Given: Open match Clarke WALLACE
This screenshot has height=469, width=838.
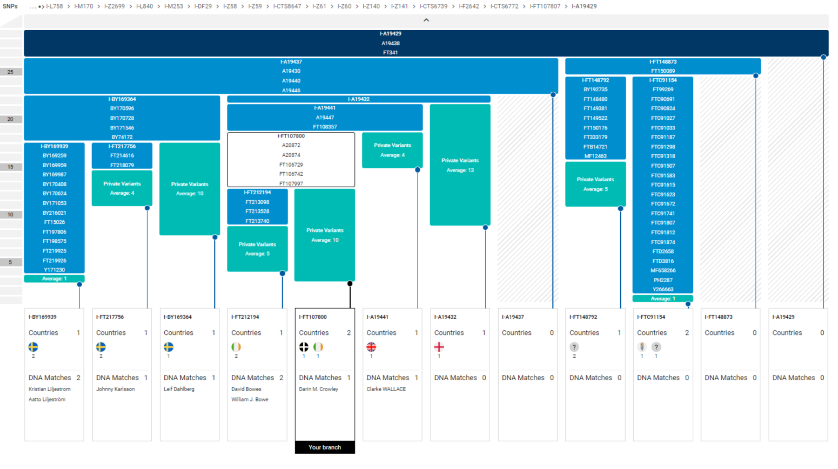Looking at the screenshot, I should pyautogui.click(x=386, y=389).
